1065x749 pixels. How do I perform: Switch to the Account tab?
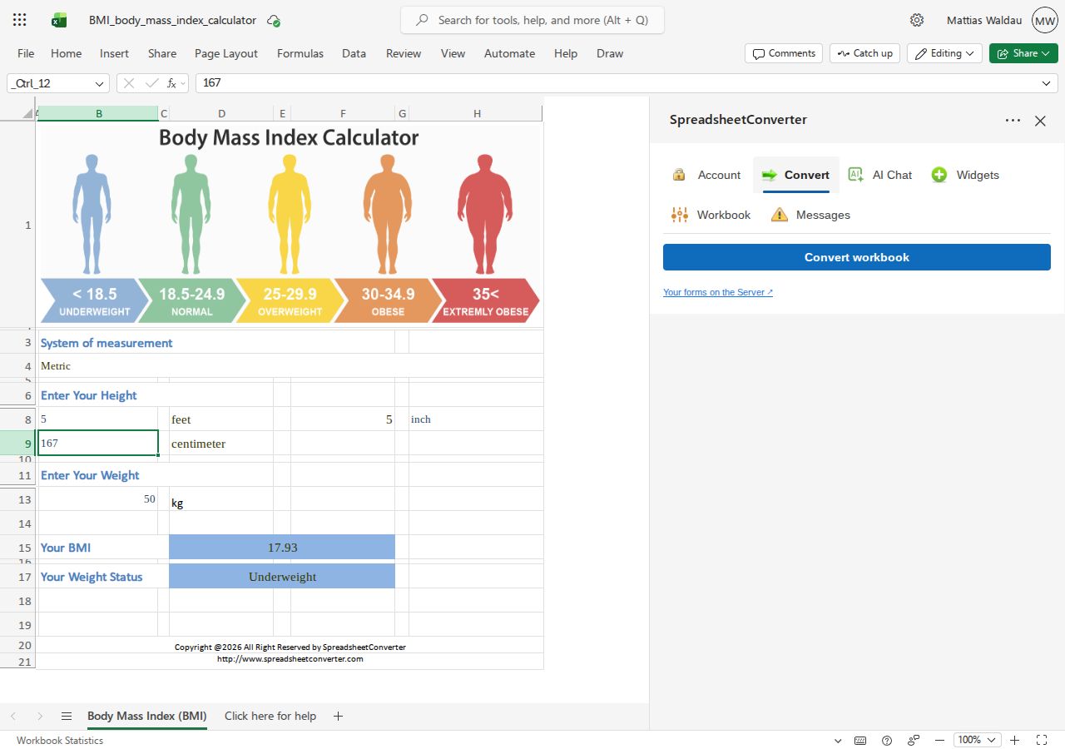[706, 175]
